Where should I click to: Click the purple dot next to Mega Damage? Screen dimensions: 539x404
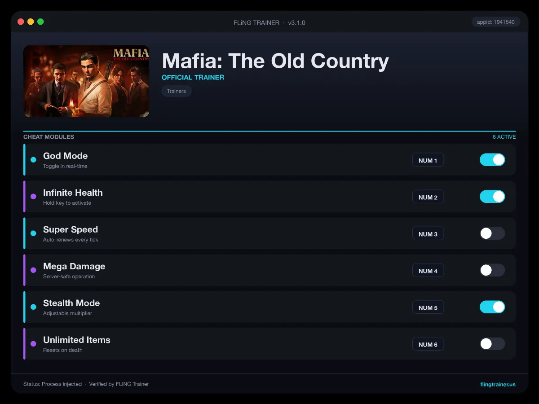tap(33, 270)
